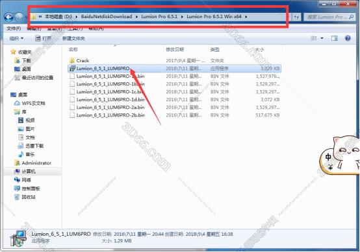Click 收藏夹 star icon in sidebar
The height and width of the screenshot is (252, 360).
pyautogui.click(x=13, y=52)
